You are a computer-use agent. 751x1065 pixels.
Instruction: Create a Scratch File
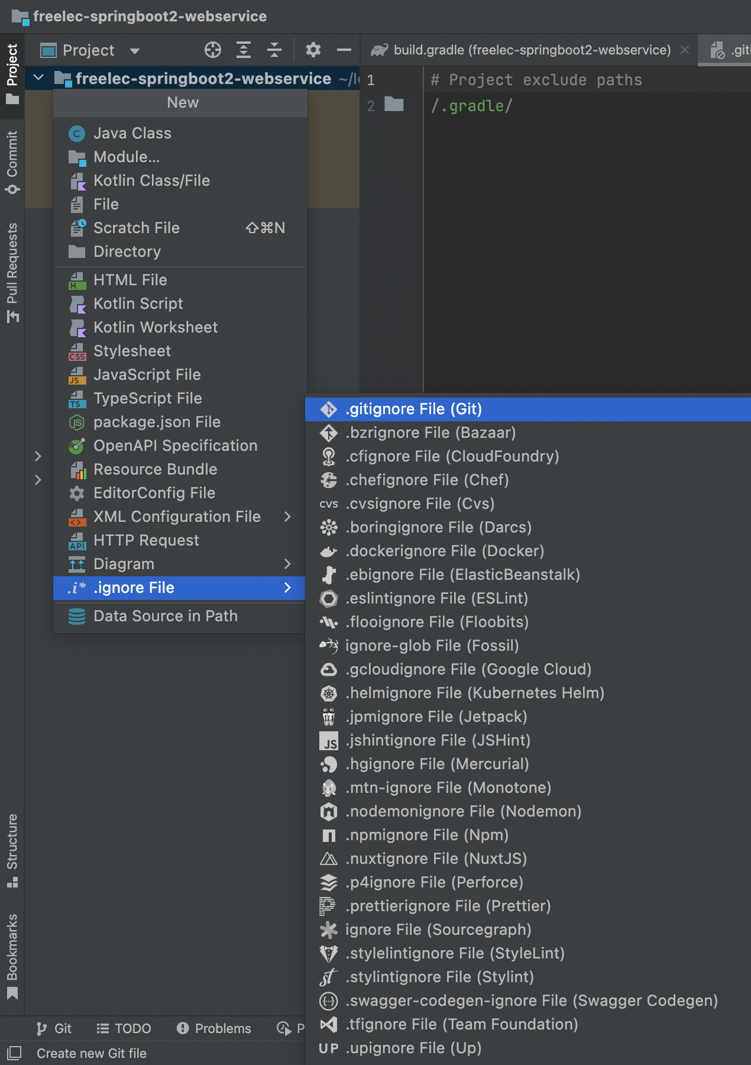pos(180,228)
